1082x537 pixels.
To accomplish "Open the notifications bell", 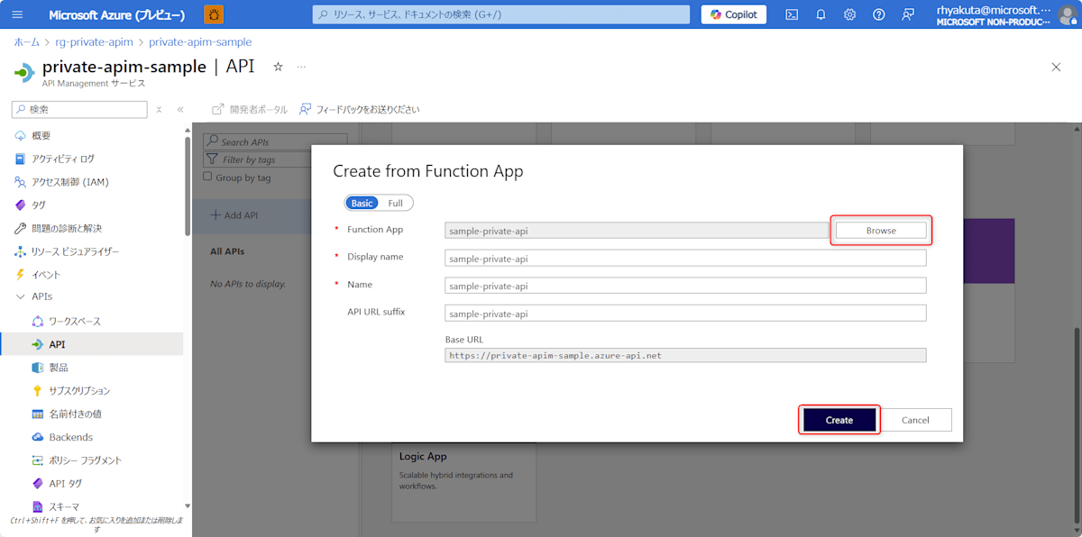I will click(821, 14).
